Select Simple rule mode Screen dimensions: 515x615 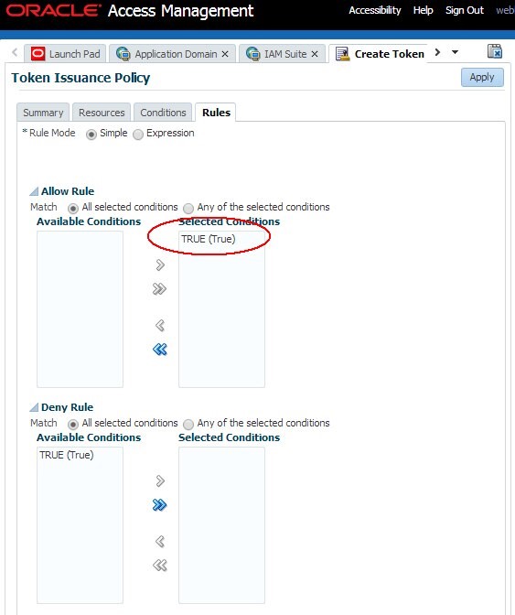91,135
